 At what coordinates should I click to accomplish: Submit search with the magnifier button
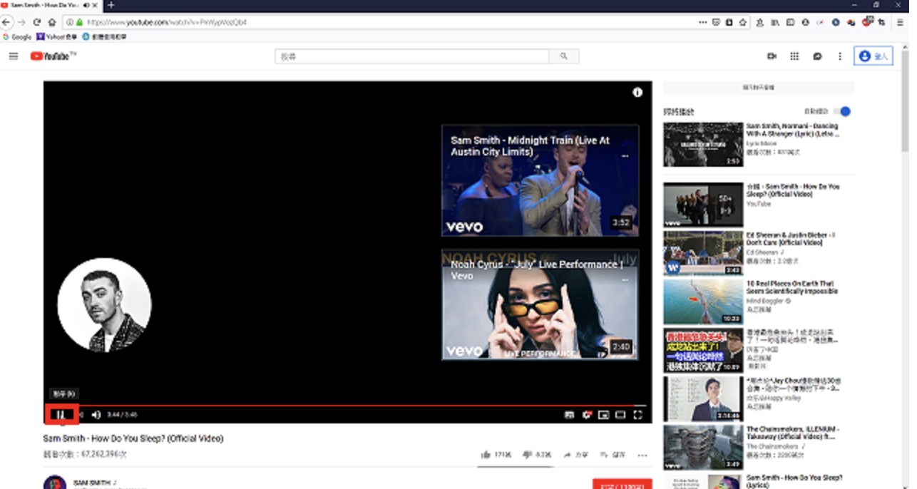(x=564, y=56)
